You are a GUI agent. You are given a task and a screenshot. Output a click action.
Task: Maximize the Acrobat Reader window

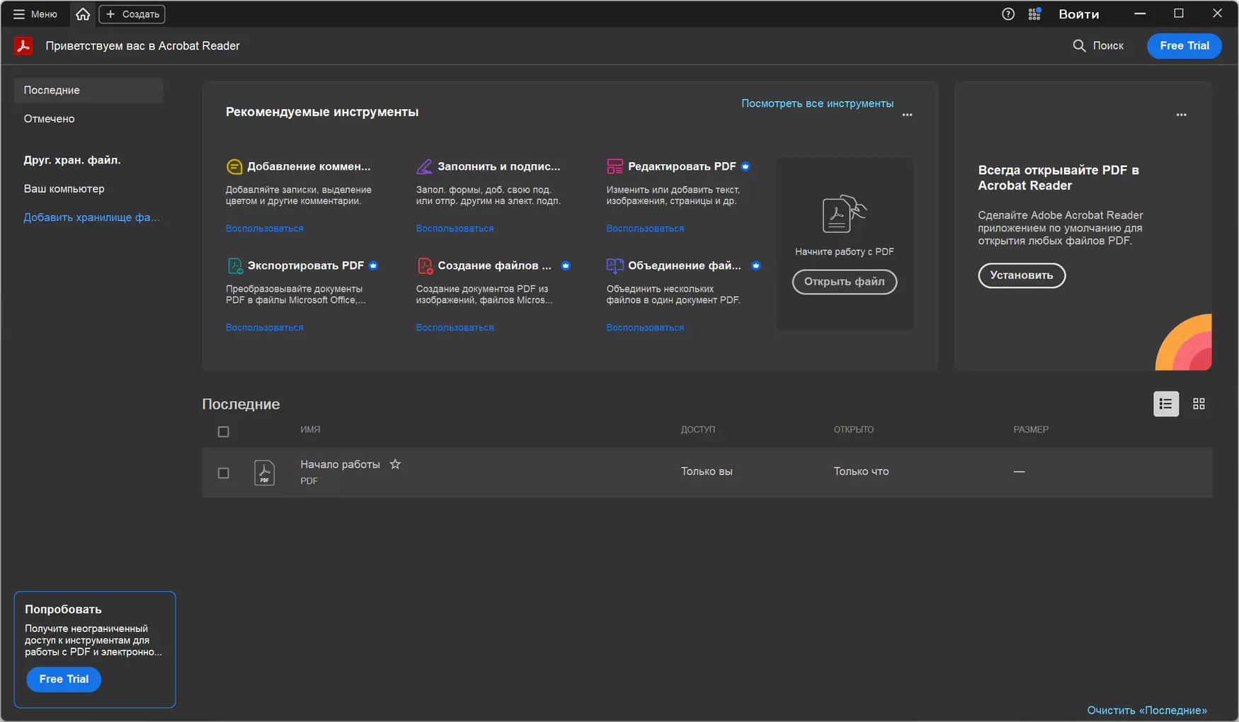(1179, 13)
